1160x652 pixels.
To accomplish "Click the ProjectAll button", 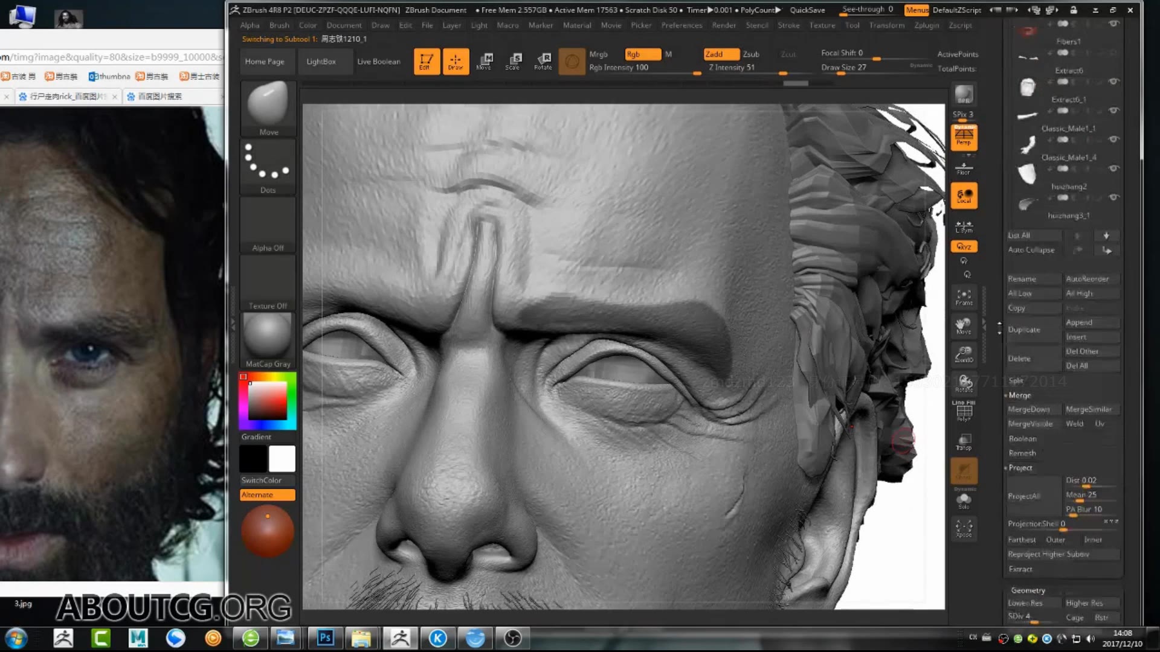I will point(1033,496).
